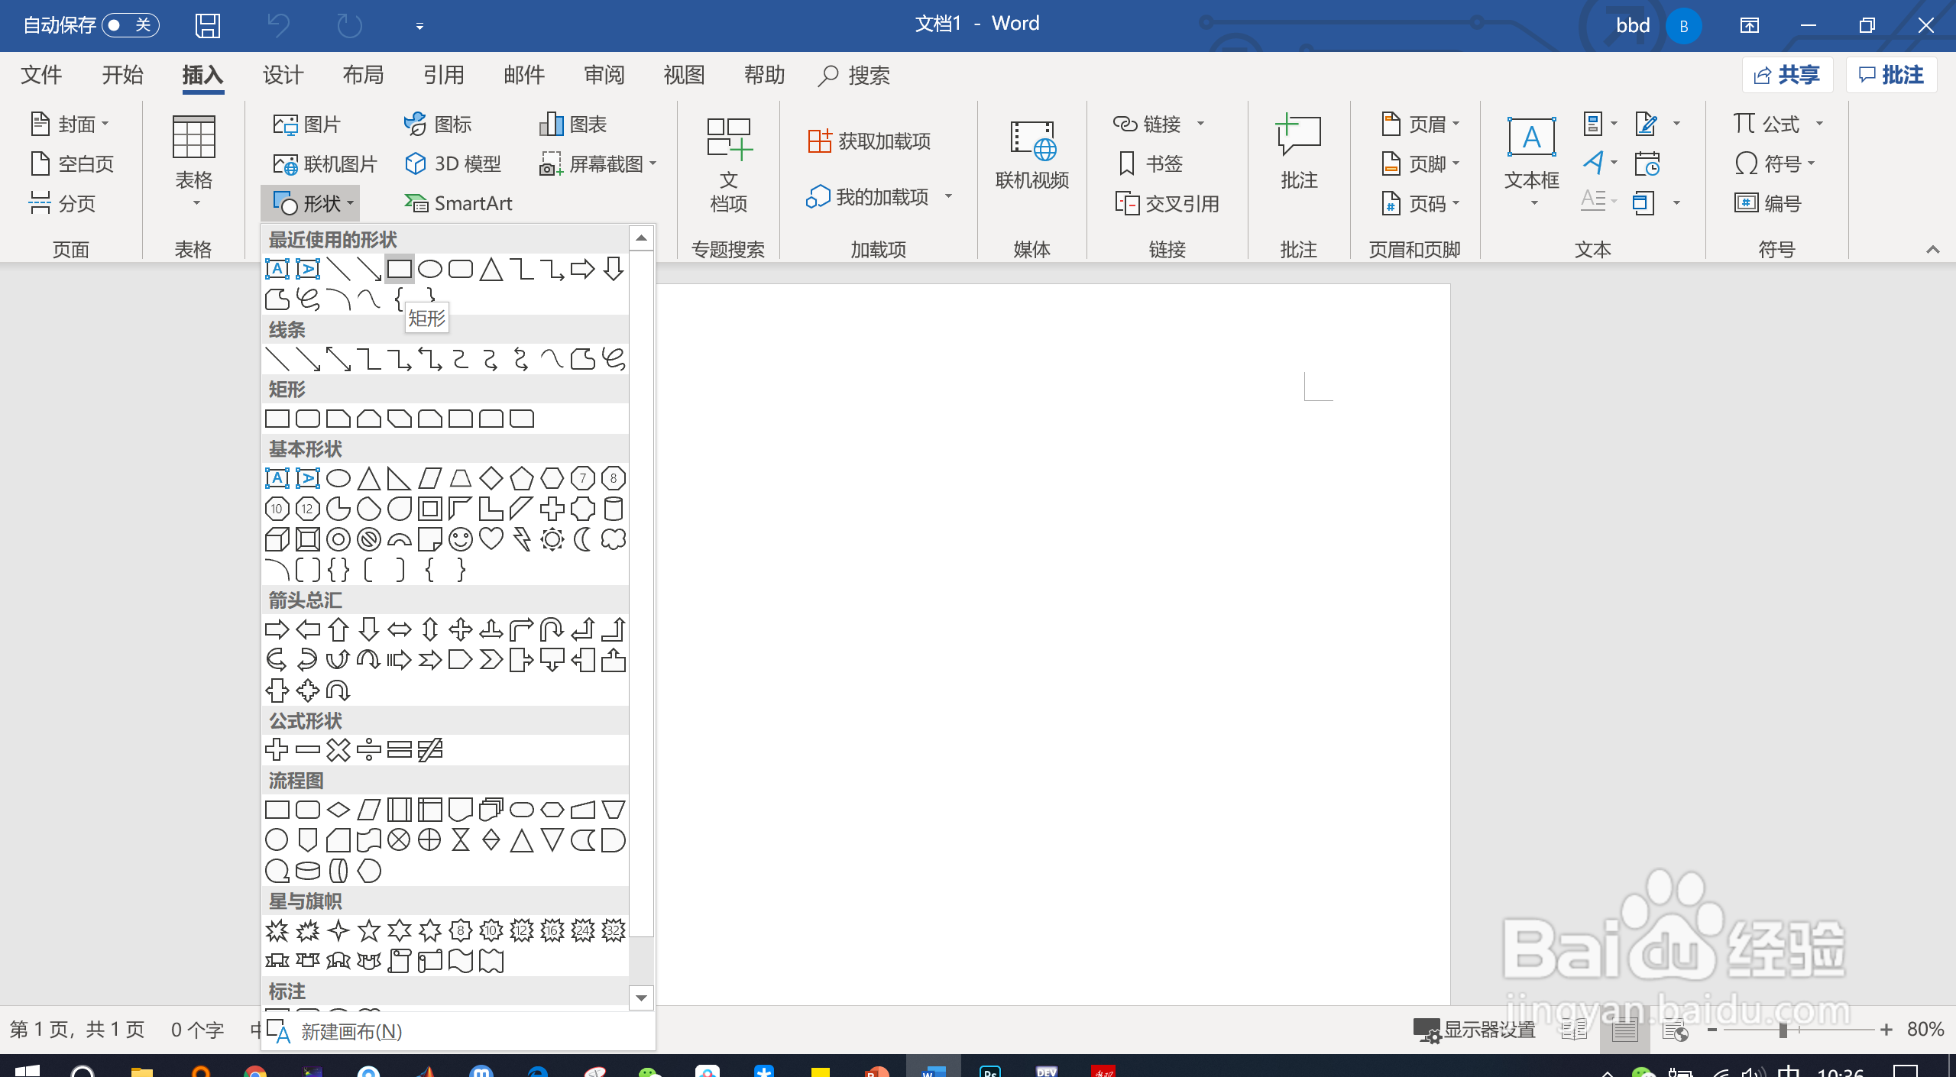Pick the oval shape in recently used shapes
The image size is (1956, 1077).
(x=430, y=269)
